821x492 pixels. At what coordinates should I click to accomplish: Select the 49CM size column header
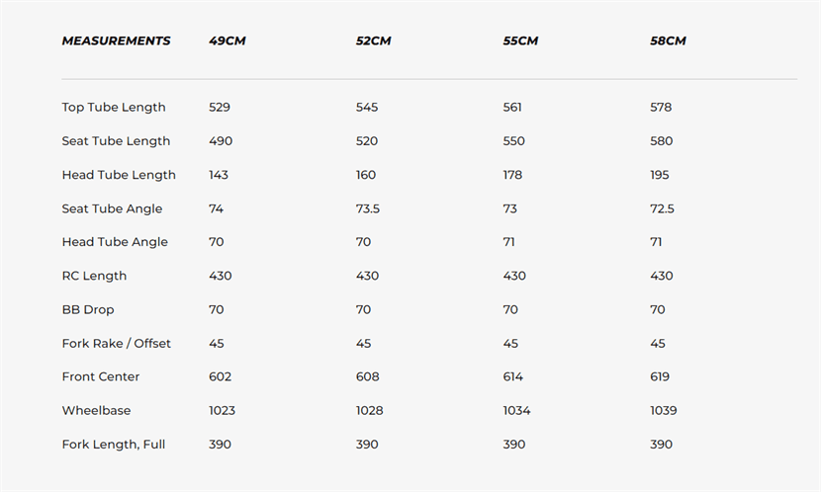coord(227,41)
